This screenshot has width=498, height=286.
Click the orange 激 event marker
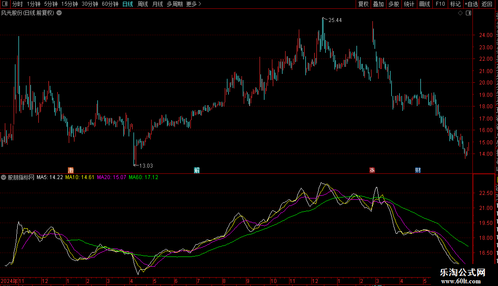(x=71, y=170)
